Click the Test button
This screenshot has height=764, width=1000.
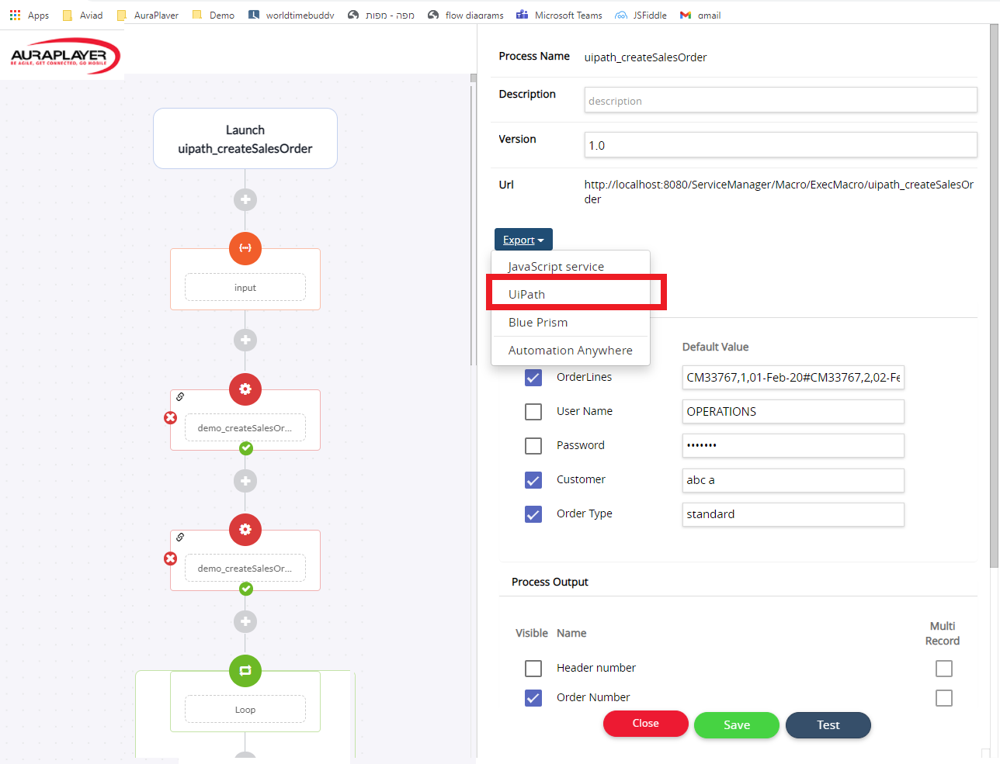[x=828, y=724]
